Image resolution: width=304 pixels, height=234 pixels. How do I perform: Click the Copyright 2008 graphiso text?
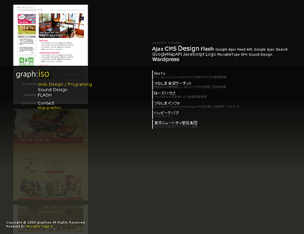pyautogui.click(x=46, y=222)
